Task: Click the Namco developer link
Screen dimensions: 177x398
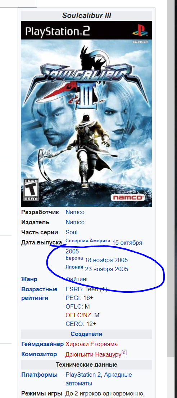Action: tap(75, 212)
